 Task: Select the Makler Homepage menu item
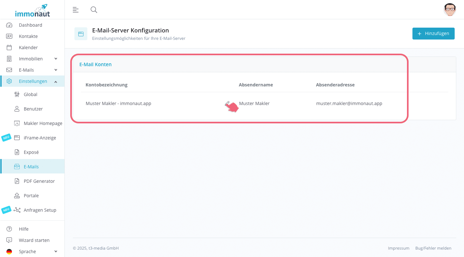tap(43, 123)
